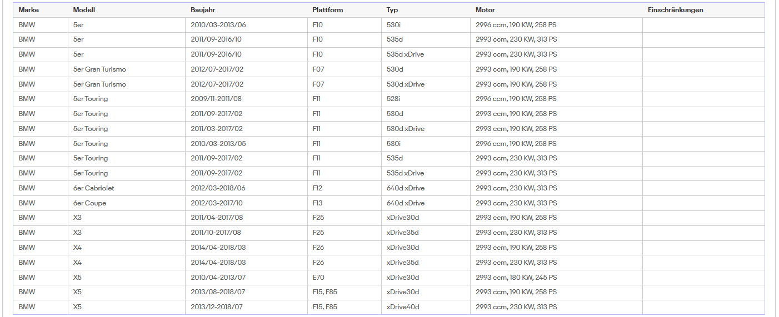The width and height of the screenshot is (779, 317).
Task: Click 640d xDrive in the 6er Cabriolet row
Action: pos(426,188)
